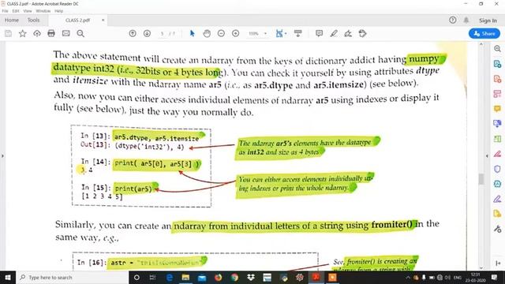Select the highlight text pen tool
Viewport: 505px width, 284px height.
coord(334,33)
